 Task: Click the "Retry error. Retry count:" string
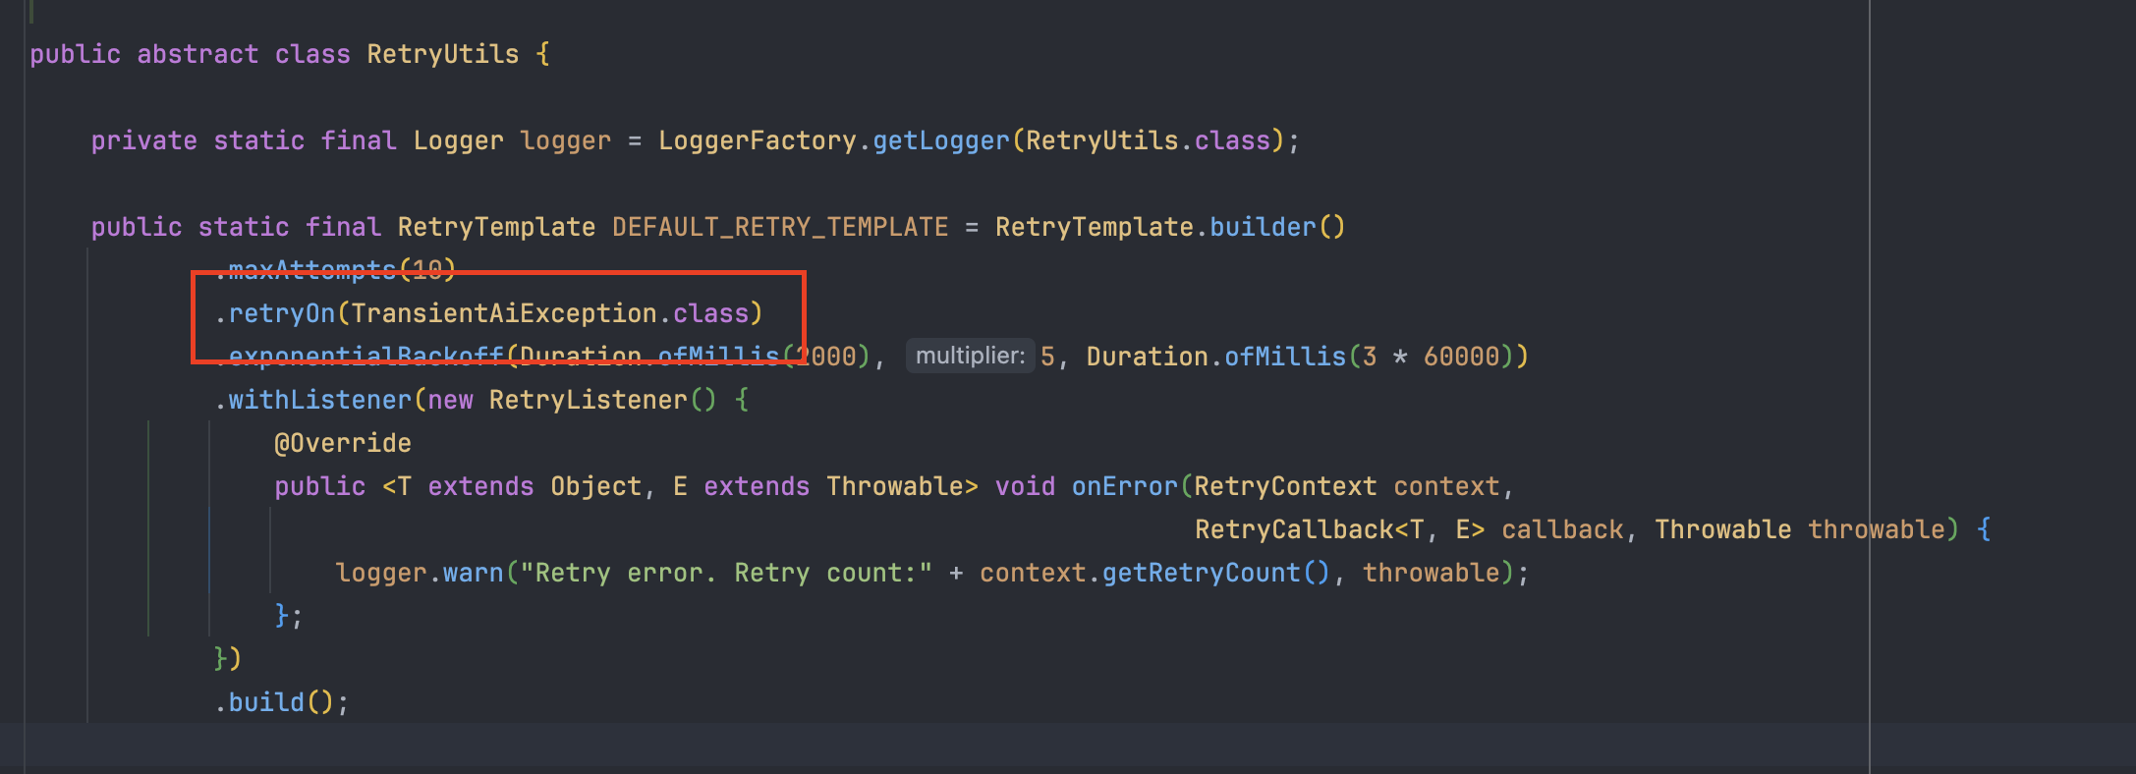[x=726, y=573]
